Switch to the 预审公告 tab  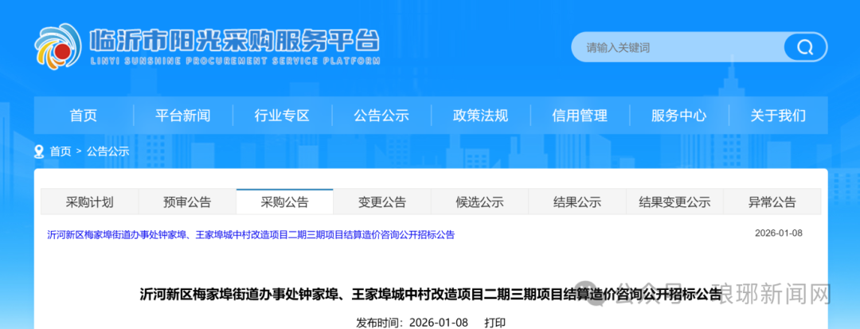(x=187, y=202)
